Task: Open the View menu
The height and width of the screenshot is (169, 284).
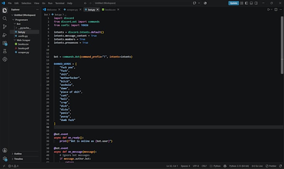Action: (37, 3)
